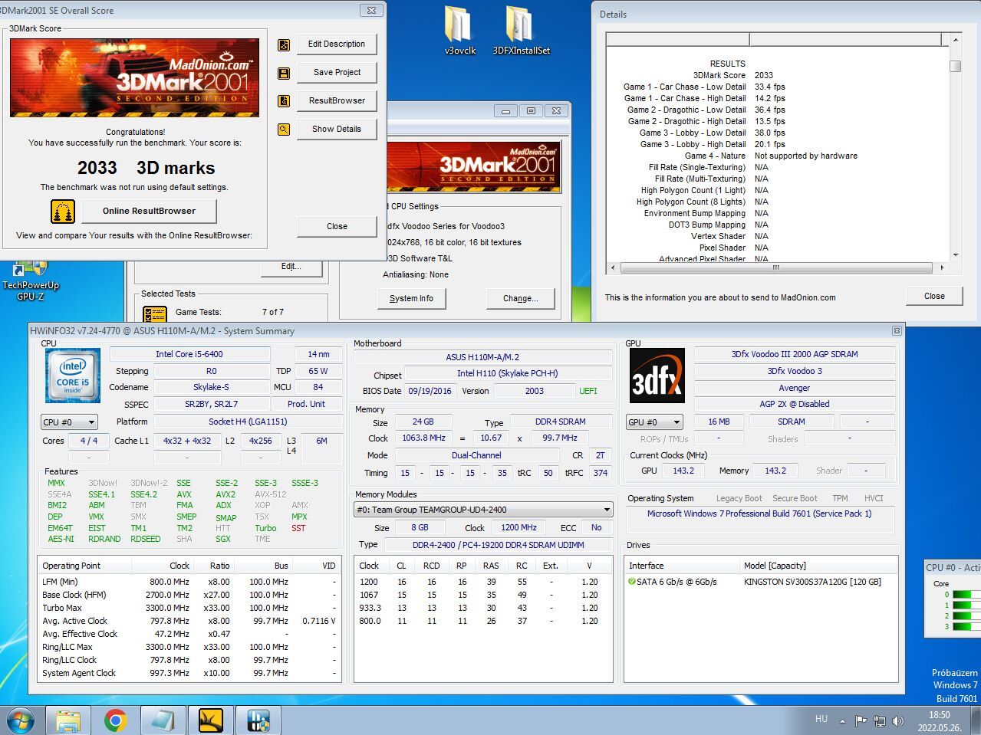Click the Core 0 activity bar in the CPU widget
981x735 pixels.
click(966, 595)
